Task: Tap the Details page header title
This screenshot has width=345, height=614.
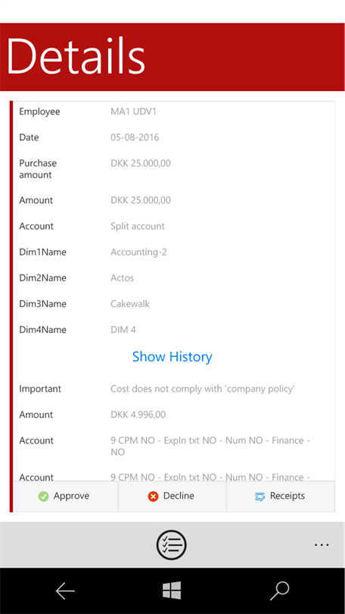Action: pos(76,55)
